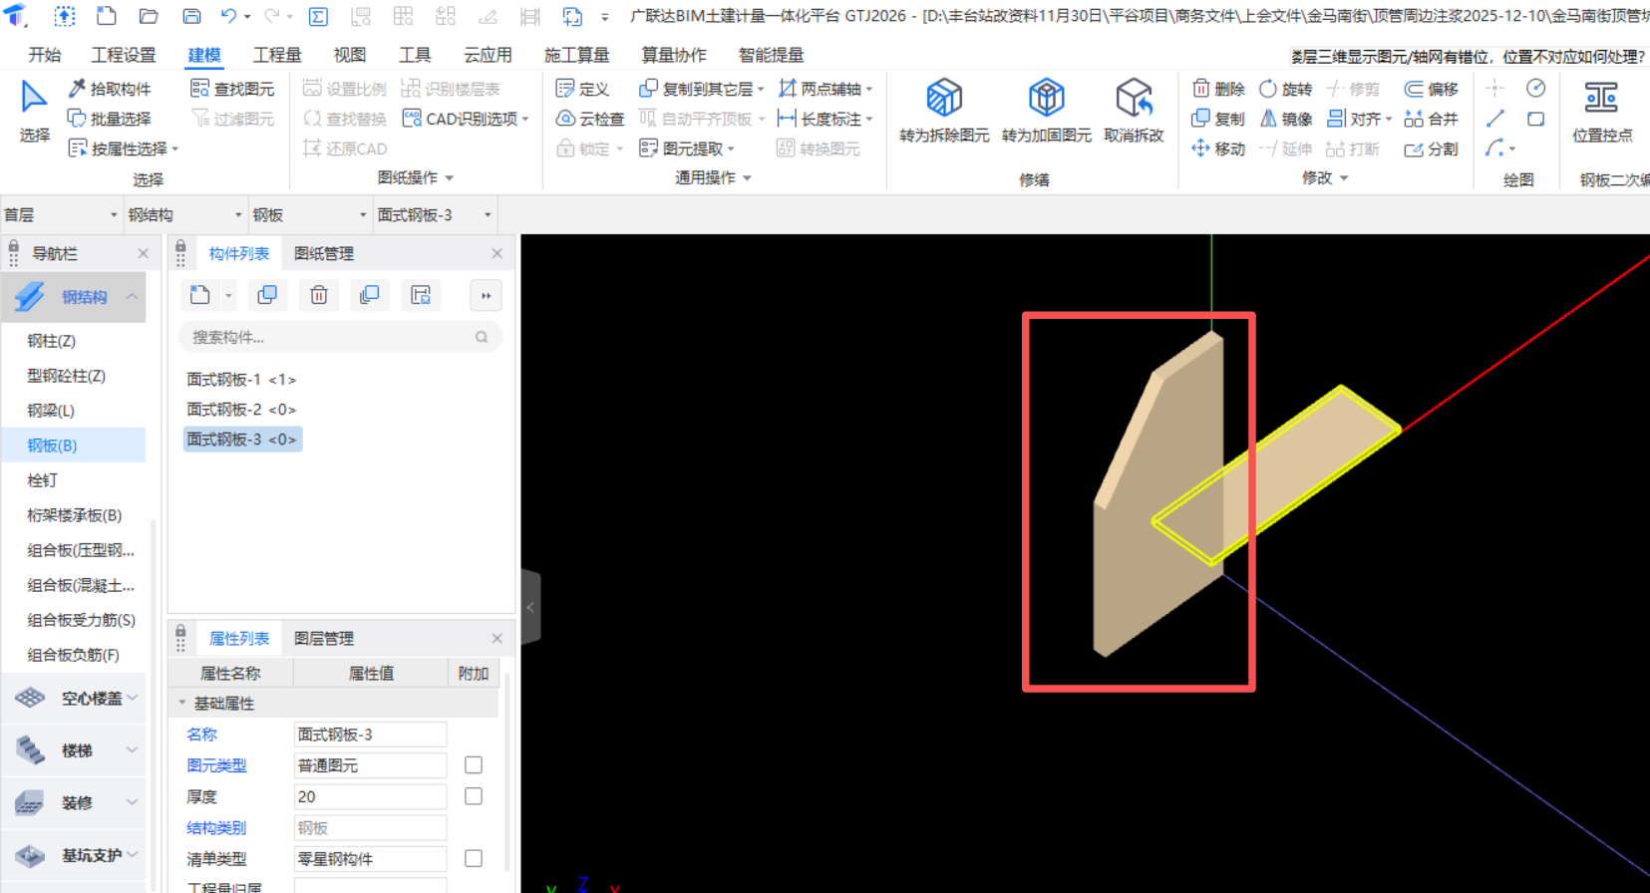Collapse side panels with the viewport edge arrow
The height and width of the screenshot is (893, 1650).
click(x=530, y=606)
